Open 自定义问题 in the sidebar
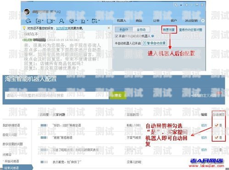Screen dimensions: 229x170 point(10,135)
